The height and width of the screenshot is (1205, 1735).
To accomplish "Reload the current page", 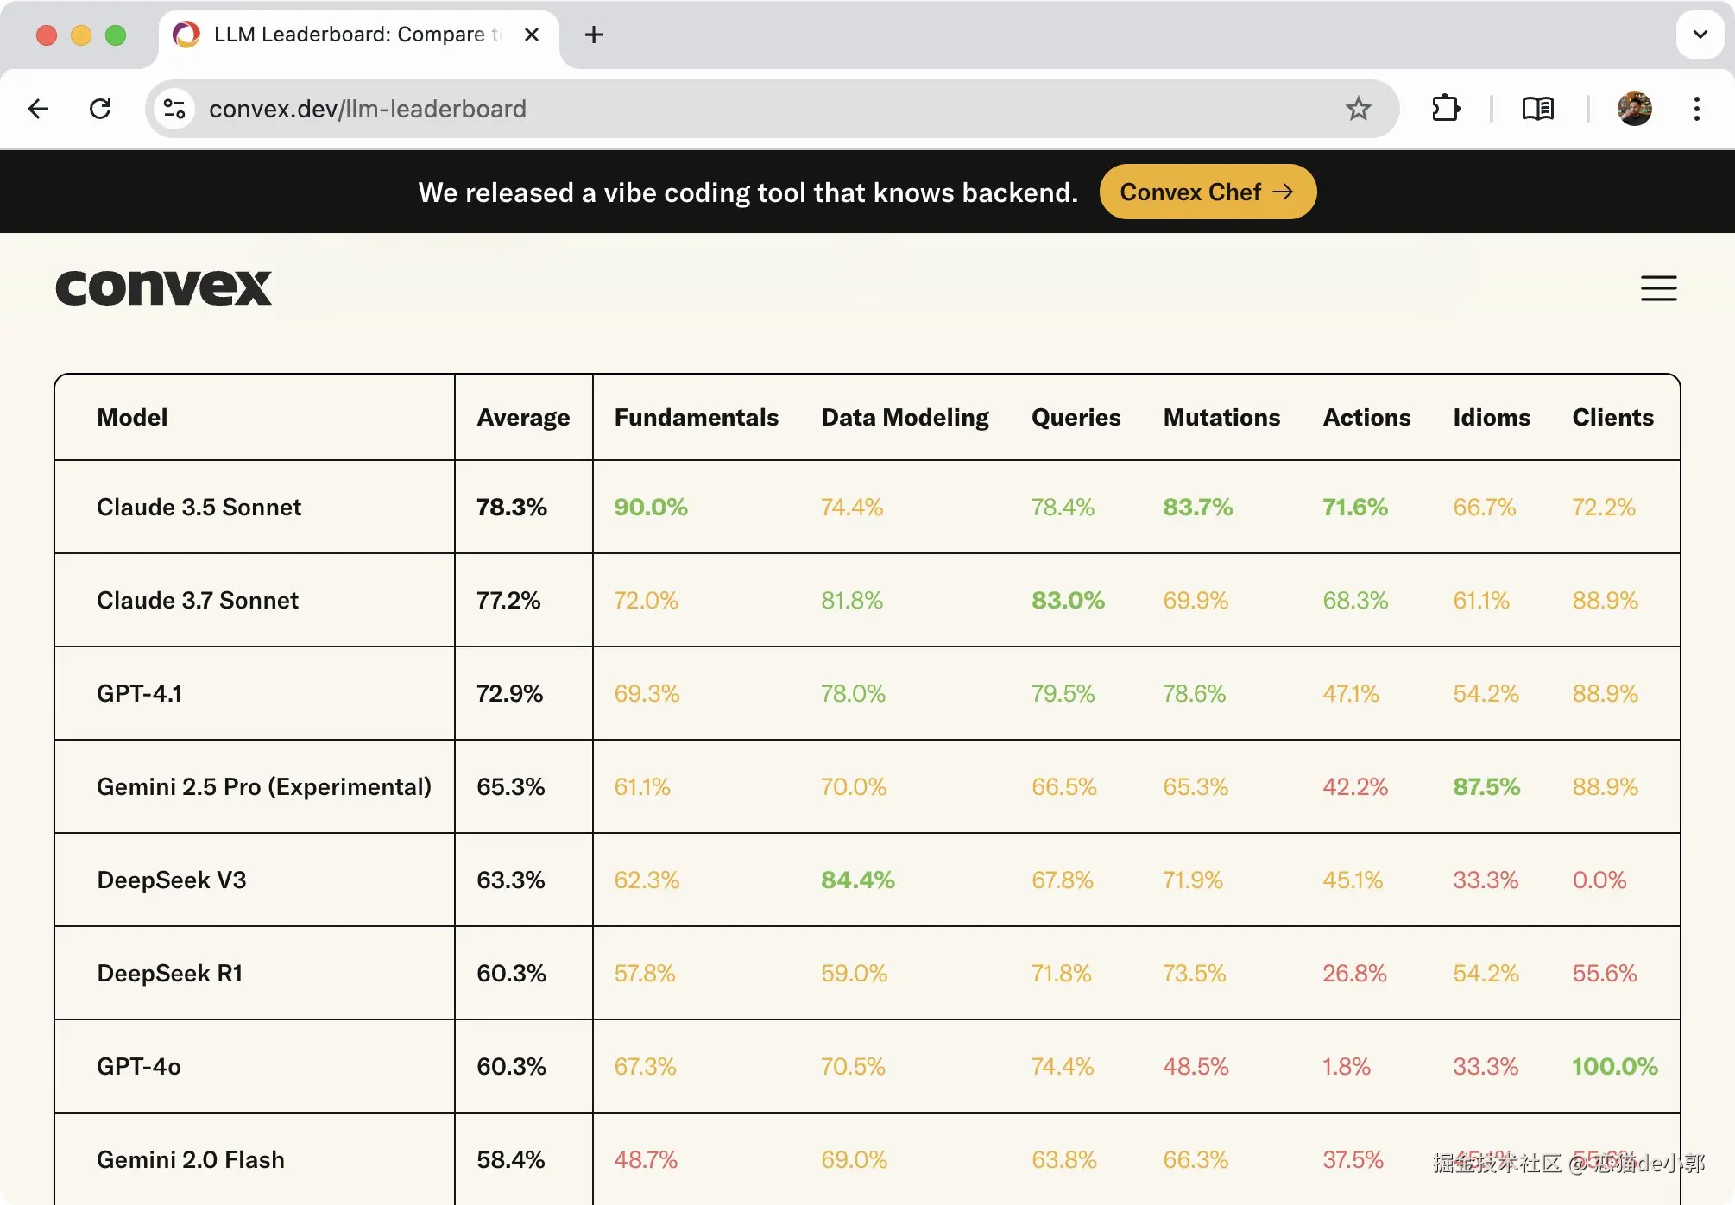I will (x=100, y=109).
